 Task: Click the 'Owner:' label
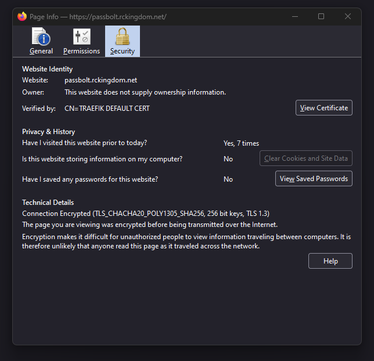click(x=33, y=92)
